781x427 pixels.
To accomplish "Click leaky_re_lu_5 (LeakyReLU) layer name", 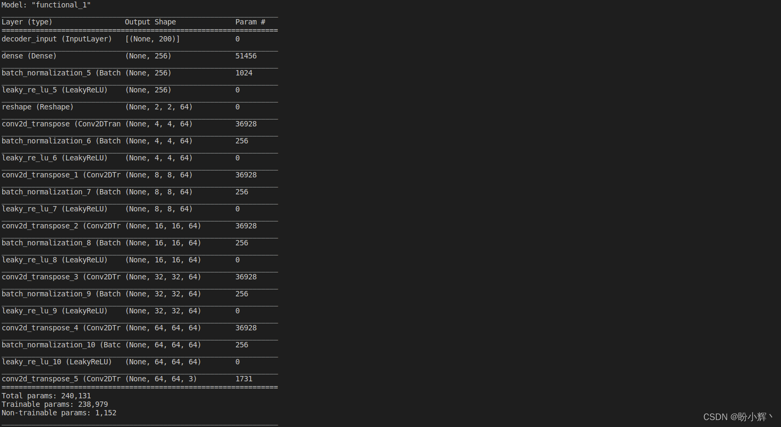I will [55, 90].
